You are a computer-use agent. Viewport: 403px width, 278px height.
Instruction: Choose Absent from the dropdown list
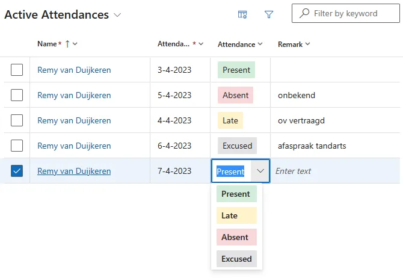(x=236, y=237)
